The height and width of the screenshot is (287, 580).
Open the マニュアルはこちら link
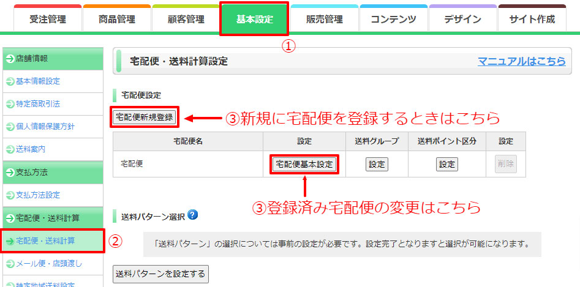click(522, 61)
